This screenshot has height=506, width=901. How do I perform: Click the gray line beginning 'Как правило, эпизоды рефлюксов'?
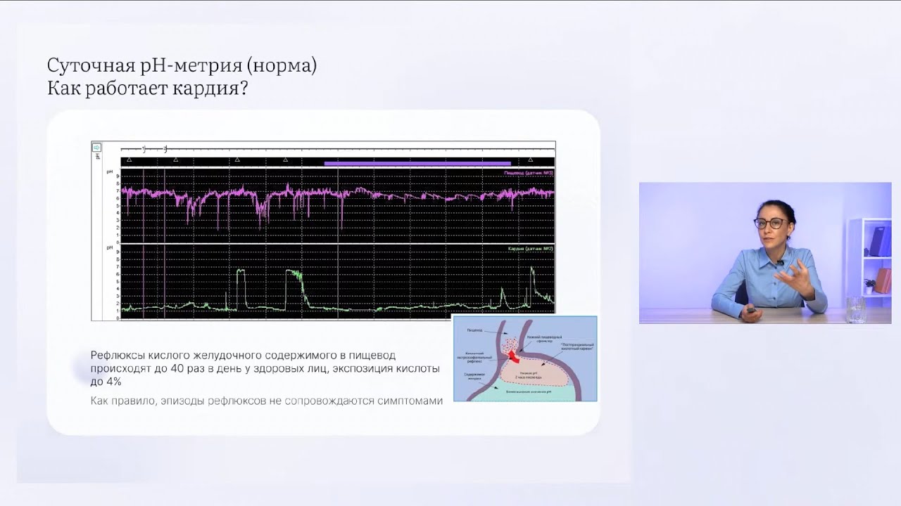[x=267, y=401]
